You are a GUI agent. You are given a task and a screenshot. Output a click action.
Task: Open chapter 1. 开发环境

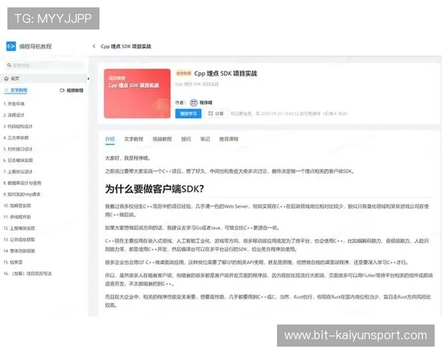pos(14,104)
